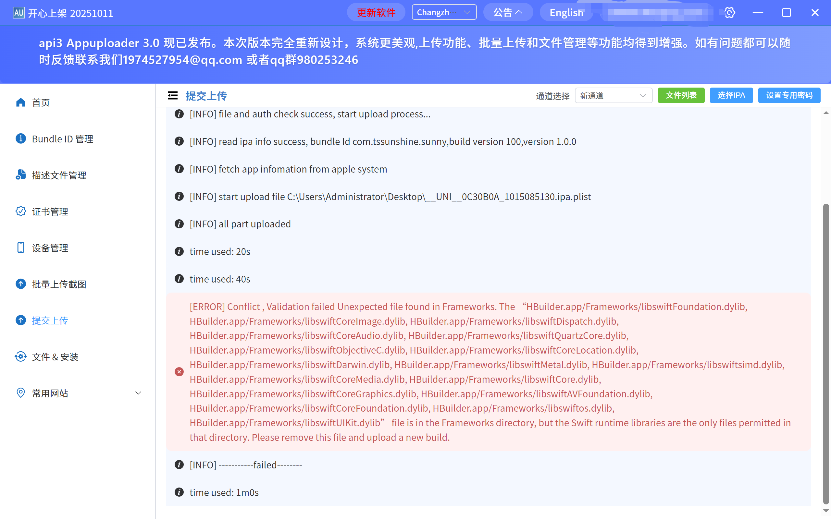Image resolution: width=831 pixels, height=519 pixels.
Task: Click the 证书管理 badge icon
Action: [x=20, y=211]
